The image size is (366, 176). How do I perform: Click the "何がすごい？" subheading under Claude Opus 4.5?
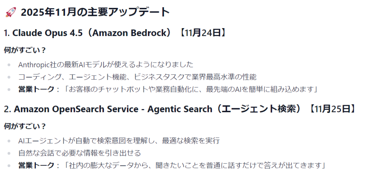(x=25, y=50)
